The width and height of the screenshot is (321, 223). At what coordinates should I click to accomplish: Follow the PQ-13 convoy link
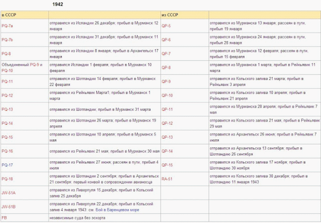[x=7, y=109]
